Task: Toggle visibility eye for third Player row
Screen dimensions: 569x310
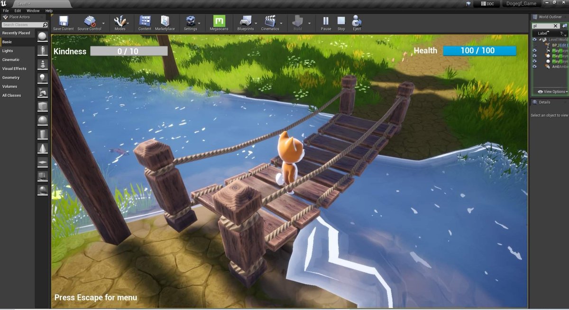Action: (x=534, y=61)
